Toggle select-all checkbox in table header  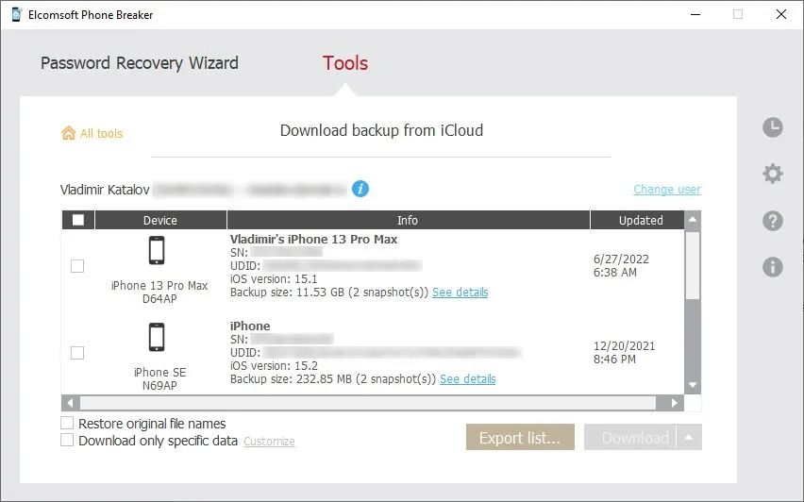[x=78, y=220]
